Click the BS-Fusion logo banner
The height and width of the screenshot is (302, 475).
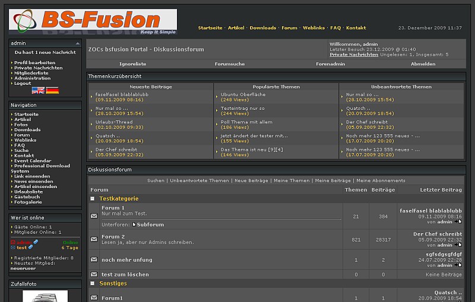click(x=93, y=21)
